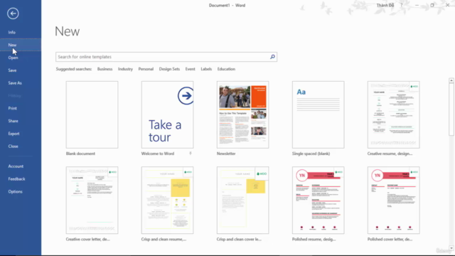Click the back arrow to exit Backstage

(13, 14)
